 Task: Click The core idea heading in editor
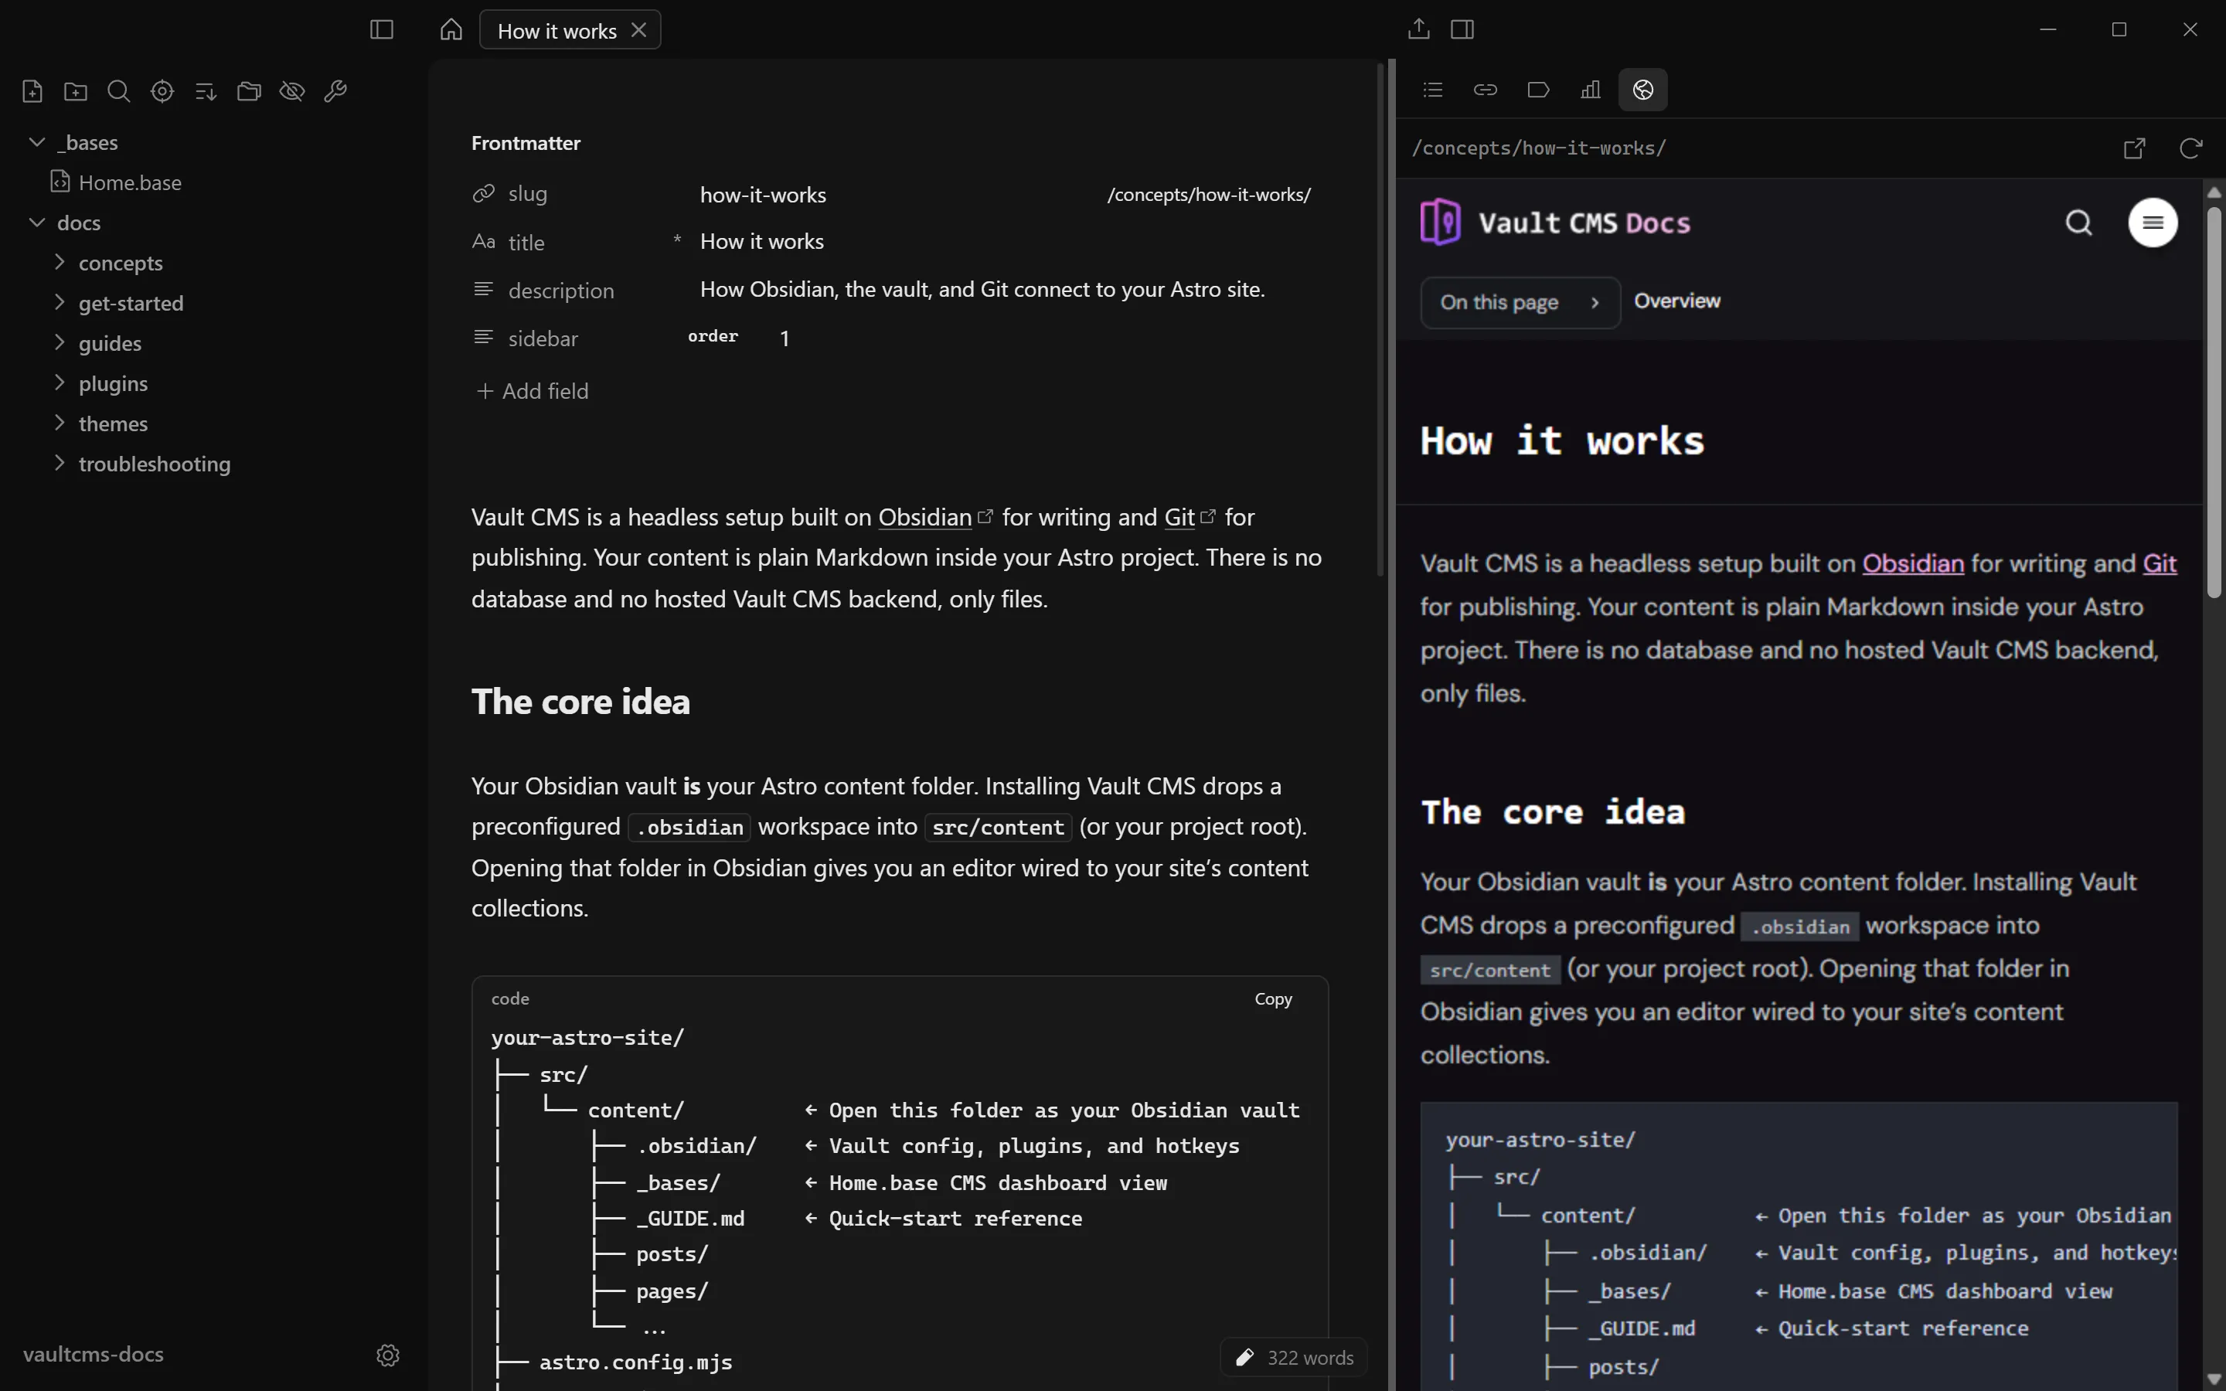[x=580, y=701]
